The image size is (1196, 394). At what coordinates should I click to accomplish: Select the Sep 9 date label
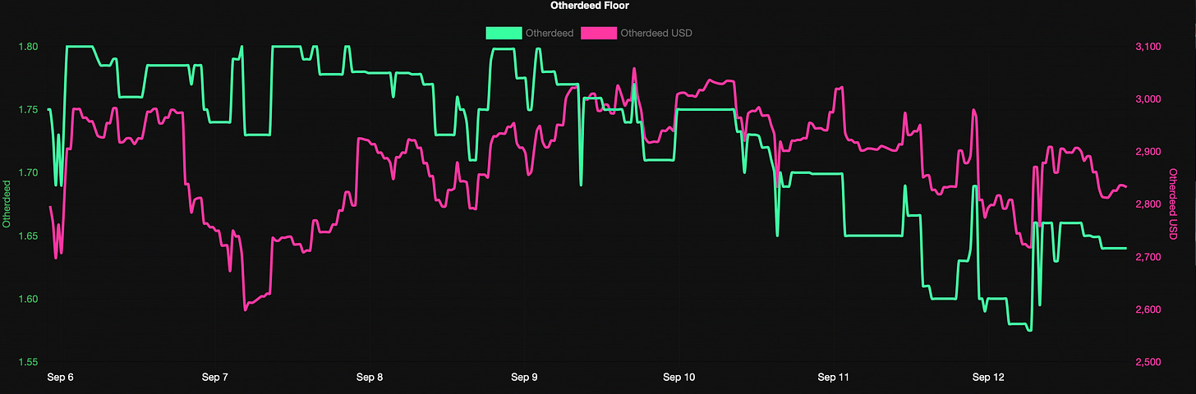tap(524, 378)
